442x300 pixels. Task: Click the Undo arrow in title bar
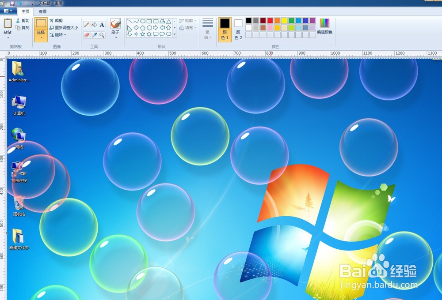(19, 4)
